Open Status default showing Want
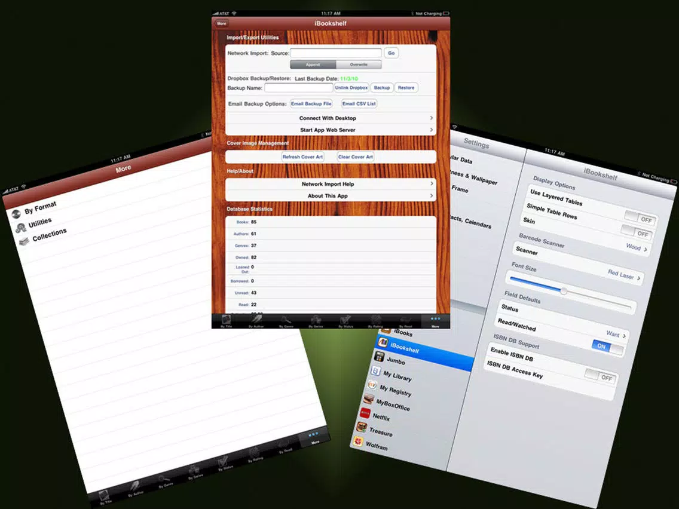This screenshot has width=679, height=509. [564, 321]
